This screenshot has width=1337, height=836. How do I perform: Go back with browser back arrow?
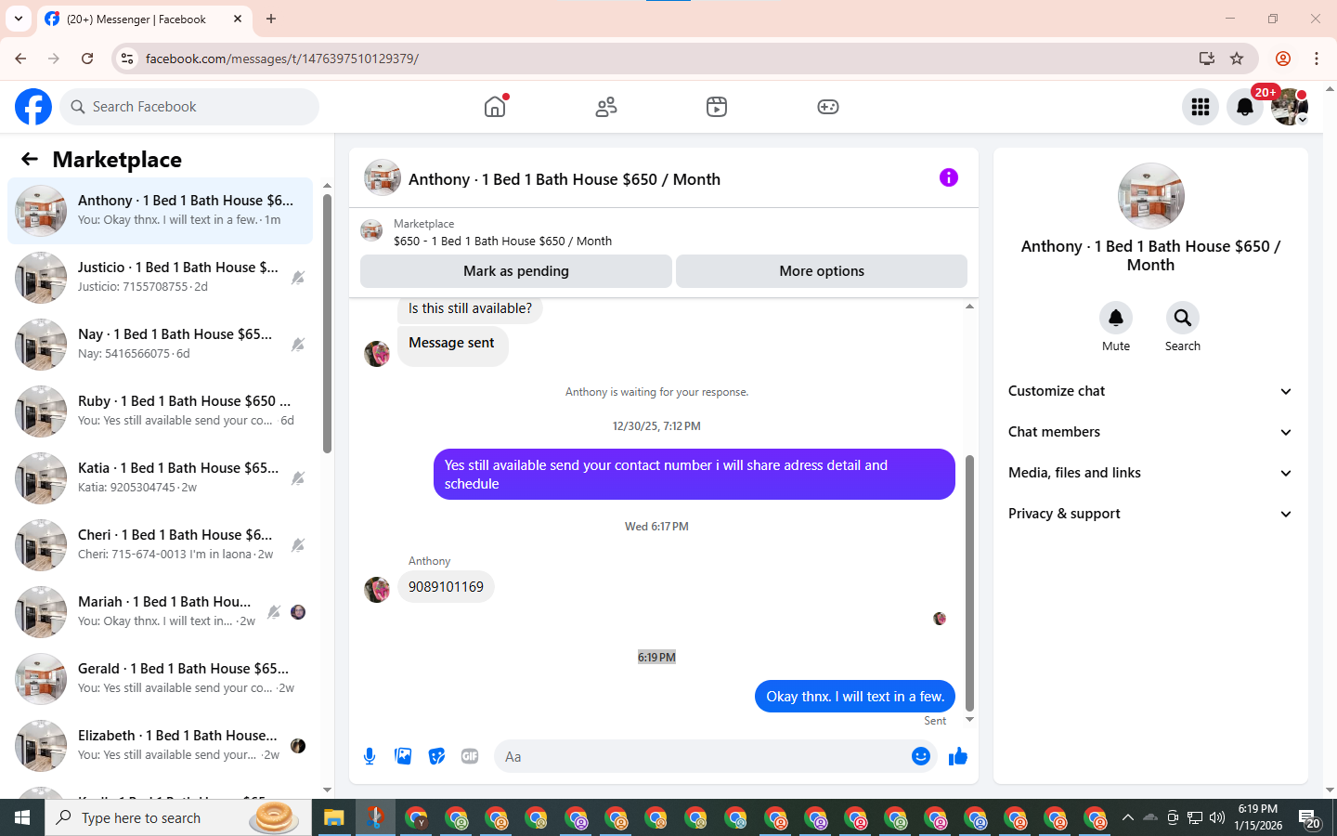20,59
